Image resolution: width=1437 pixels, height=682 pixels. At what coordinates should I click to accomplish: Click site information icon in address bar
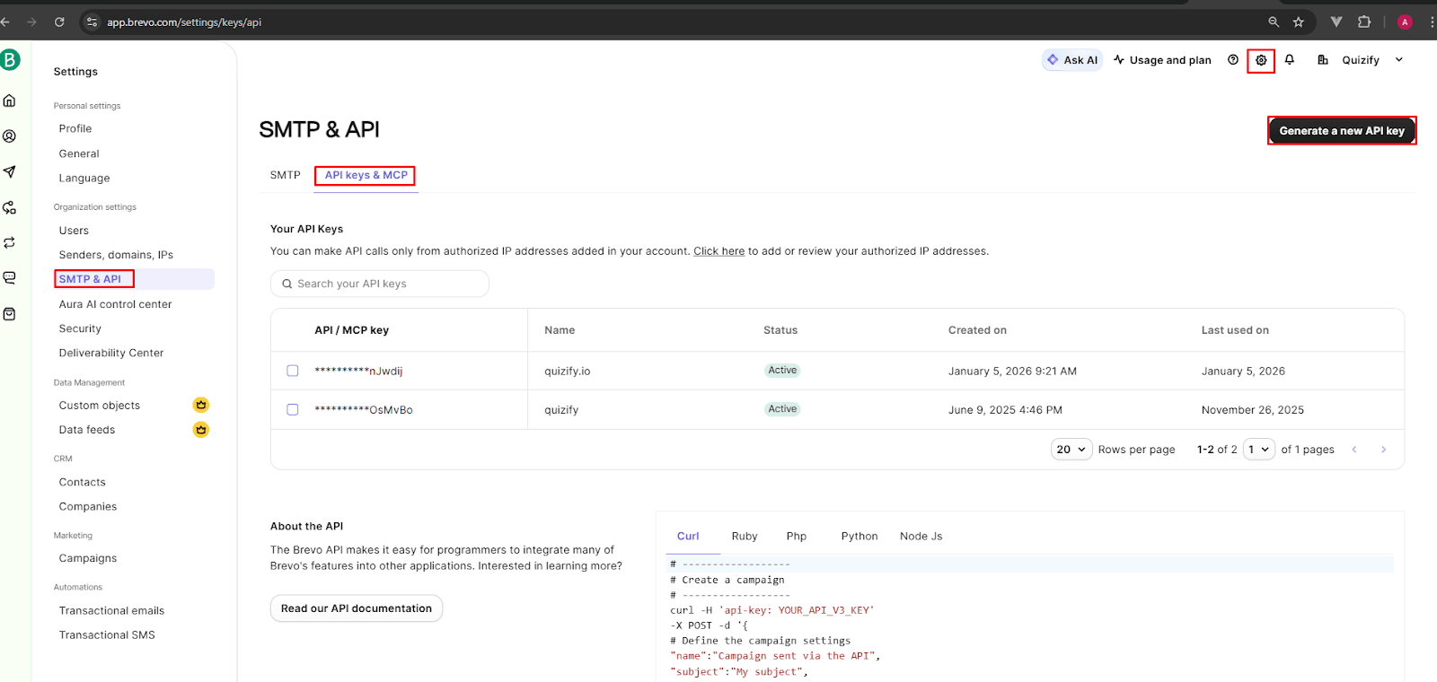92,22
